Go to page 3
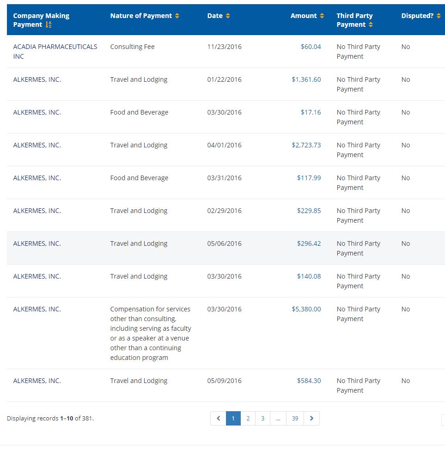Screen dimensions: 445x450 coord(262,419)
